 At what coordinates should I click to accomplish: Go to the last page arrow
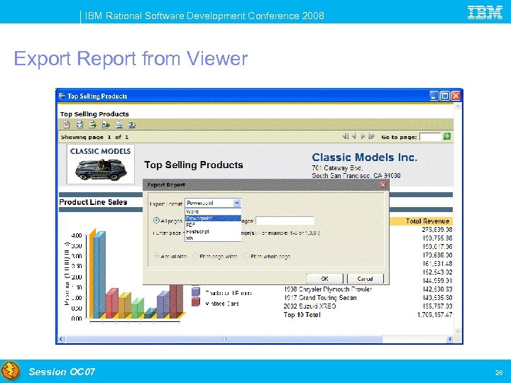pos(371,136)
